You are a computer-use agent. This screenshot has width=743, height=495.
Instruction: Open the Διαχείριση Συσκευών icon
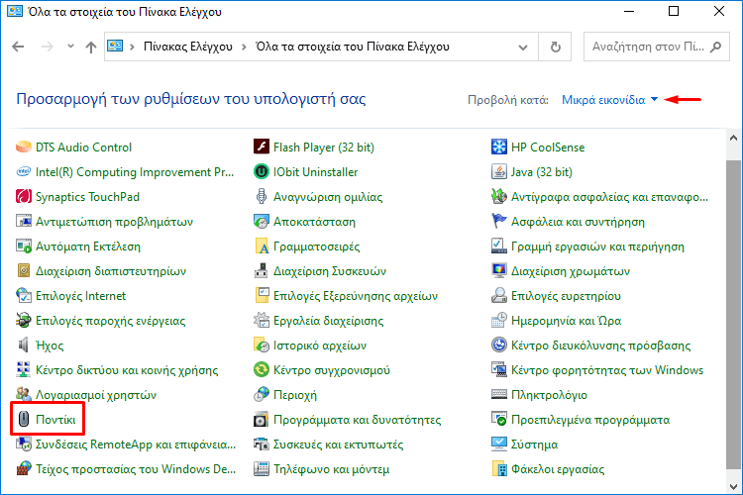pos(262,271)
